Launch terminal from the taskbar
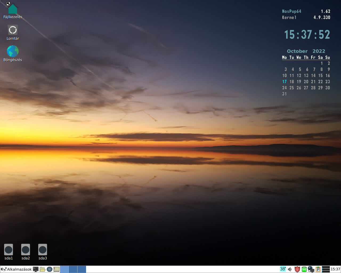This screenshot has width=341, height=273. tap(36, 269)
